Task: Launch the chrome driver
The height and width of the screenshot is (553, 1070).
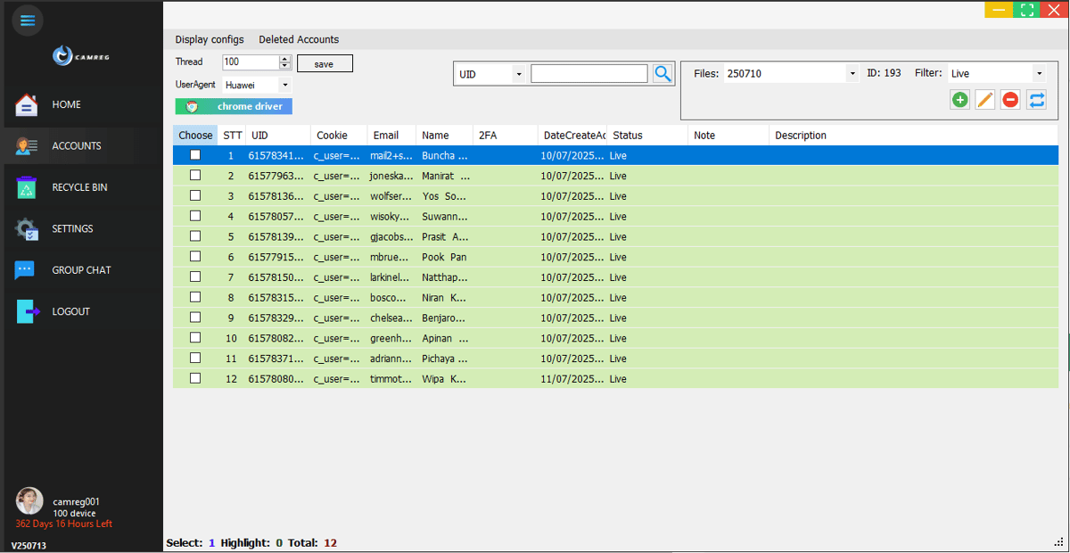Action: click(234, 106)
